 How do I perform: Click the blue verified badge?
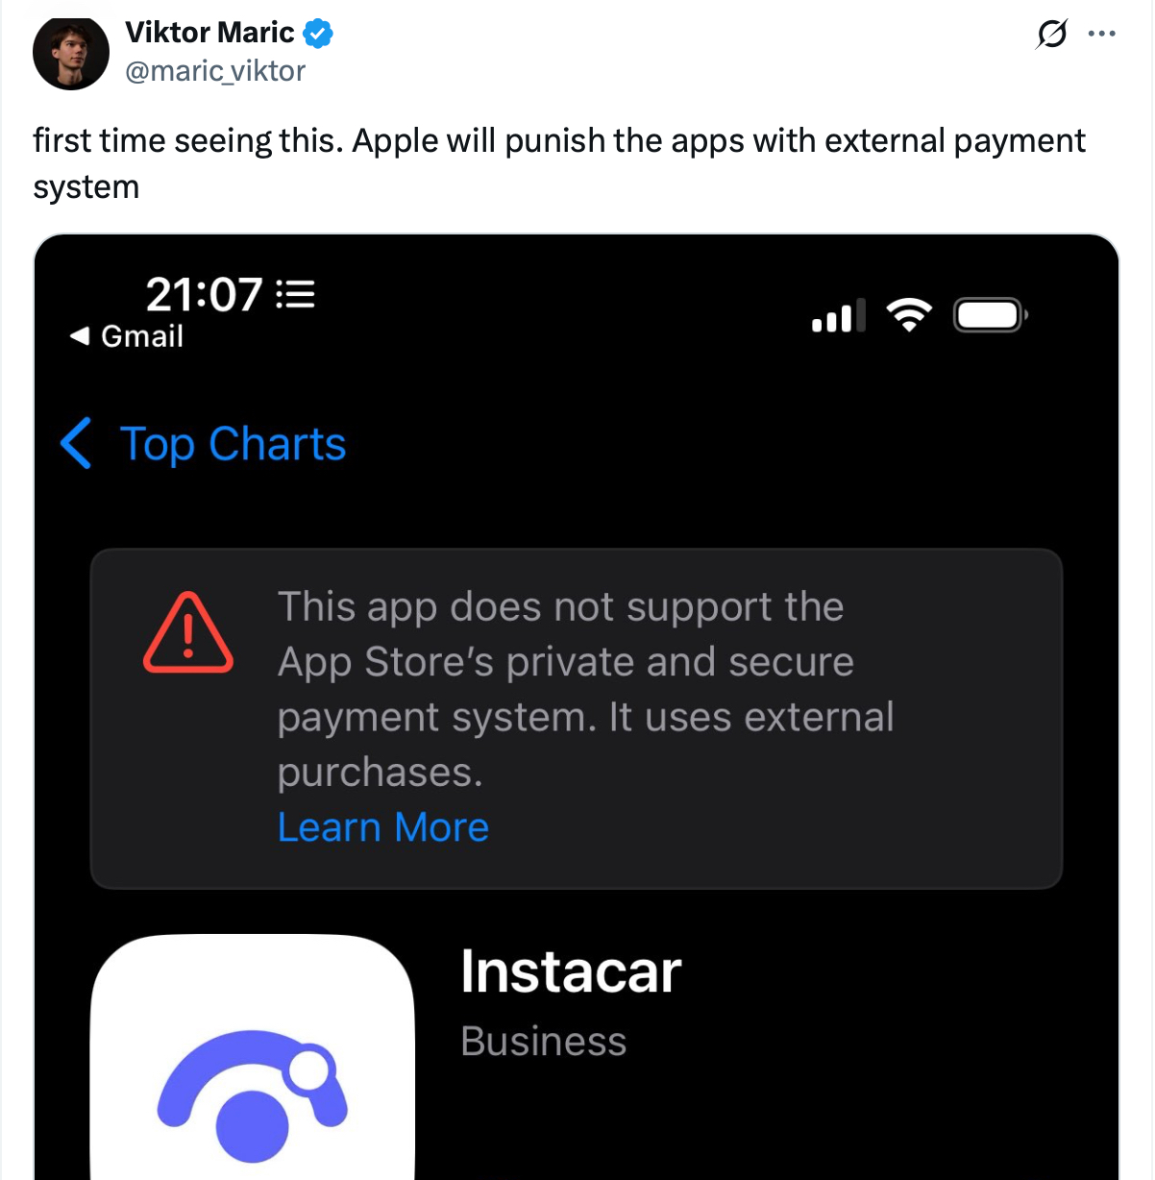[318, 34]
